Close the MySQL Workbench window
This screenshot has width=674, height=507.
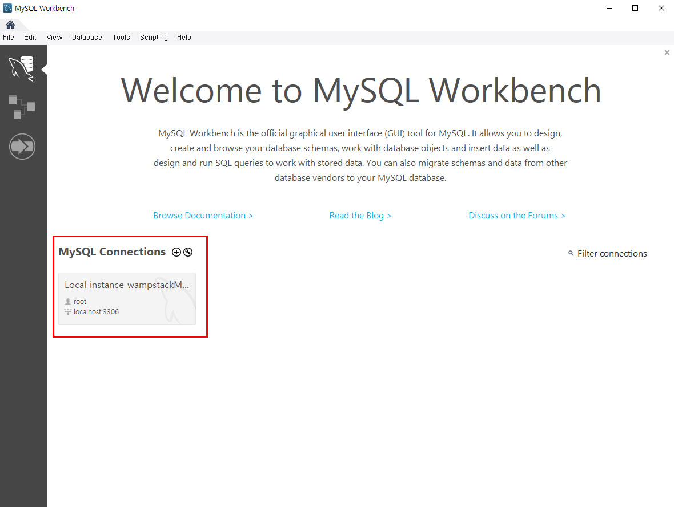point(661,8)
